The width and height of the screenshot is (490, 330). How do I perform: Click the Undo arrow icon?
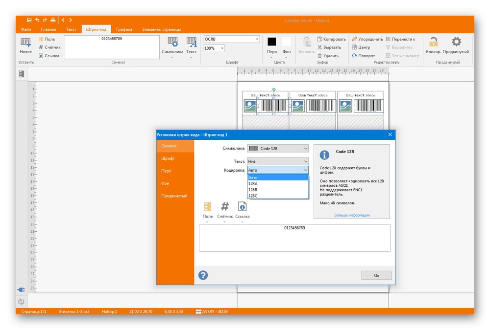(37, 20)
